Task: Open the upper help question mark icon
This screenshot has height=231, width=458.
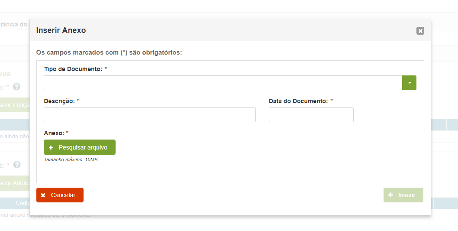Action: click(x=17, y=87)
